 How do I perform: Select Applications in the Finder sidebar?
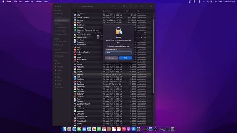pos(62,21)
